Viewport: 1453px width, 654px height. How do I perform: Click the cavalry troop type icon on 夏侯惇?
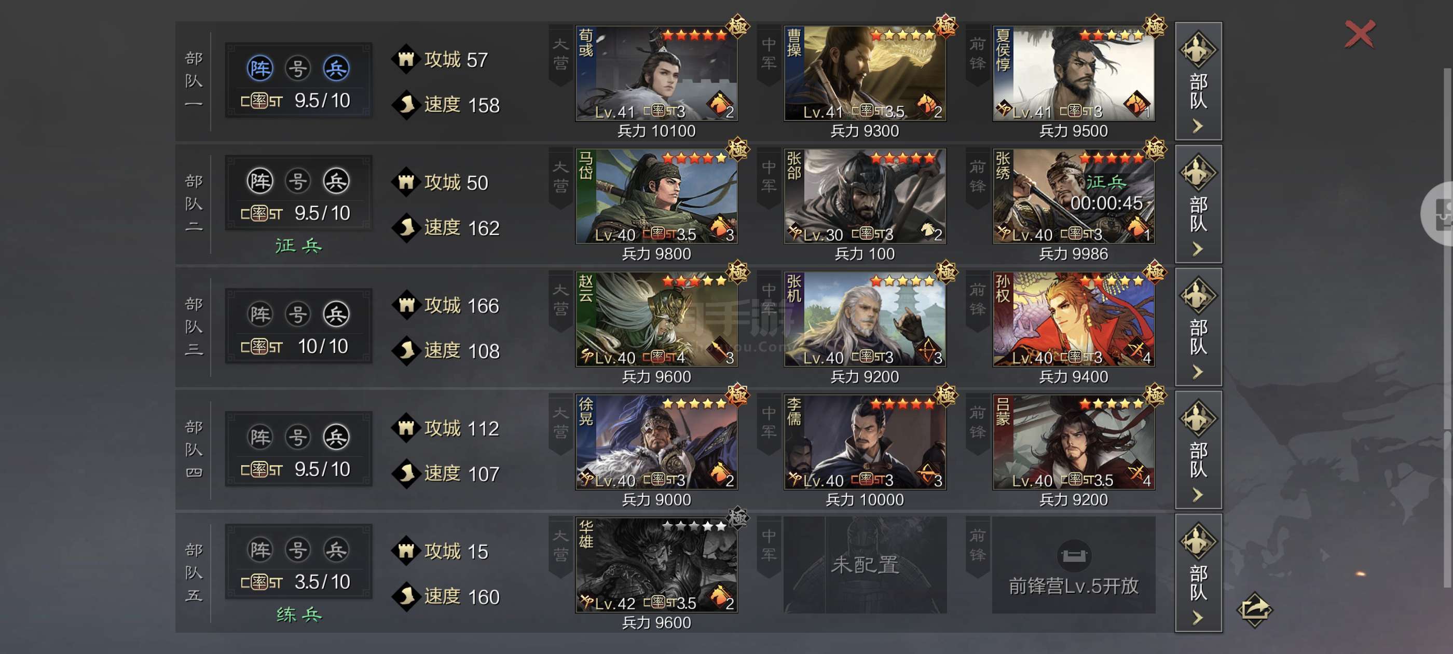pos(1136,104)
